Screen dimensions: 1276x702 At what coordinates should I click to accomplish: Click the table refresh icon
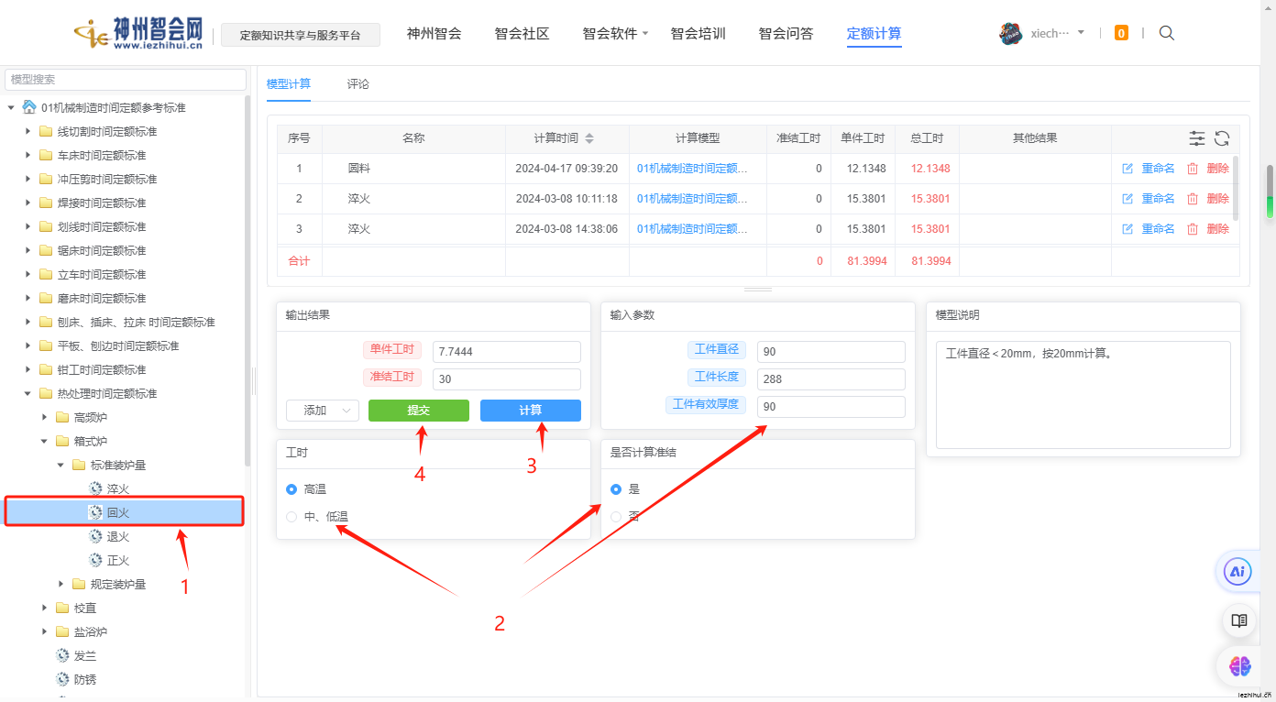pyautogui.click(x=1222, y=138)
